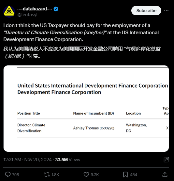Click the share upload arrow icon

click(x=165, y=174)
